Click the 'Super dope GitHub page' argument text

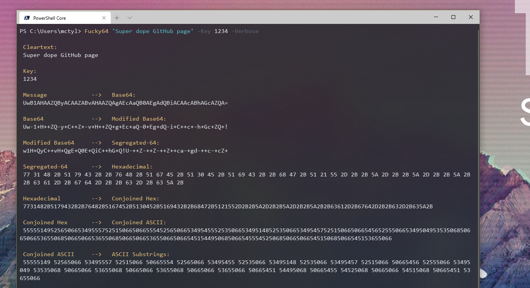coord(153,31)
